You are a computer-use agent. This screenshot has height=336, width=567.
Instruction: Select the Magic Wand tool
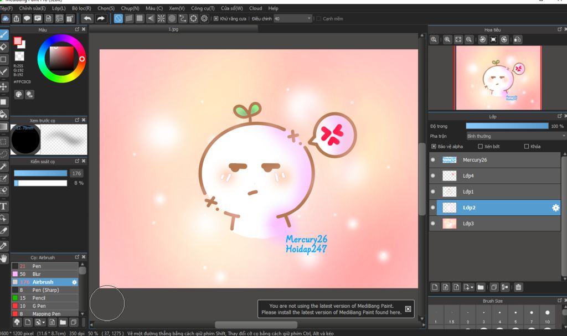click(x=4, y=166)
